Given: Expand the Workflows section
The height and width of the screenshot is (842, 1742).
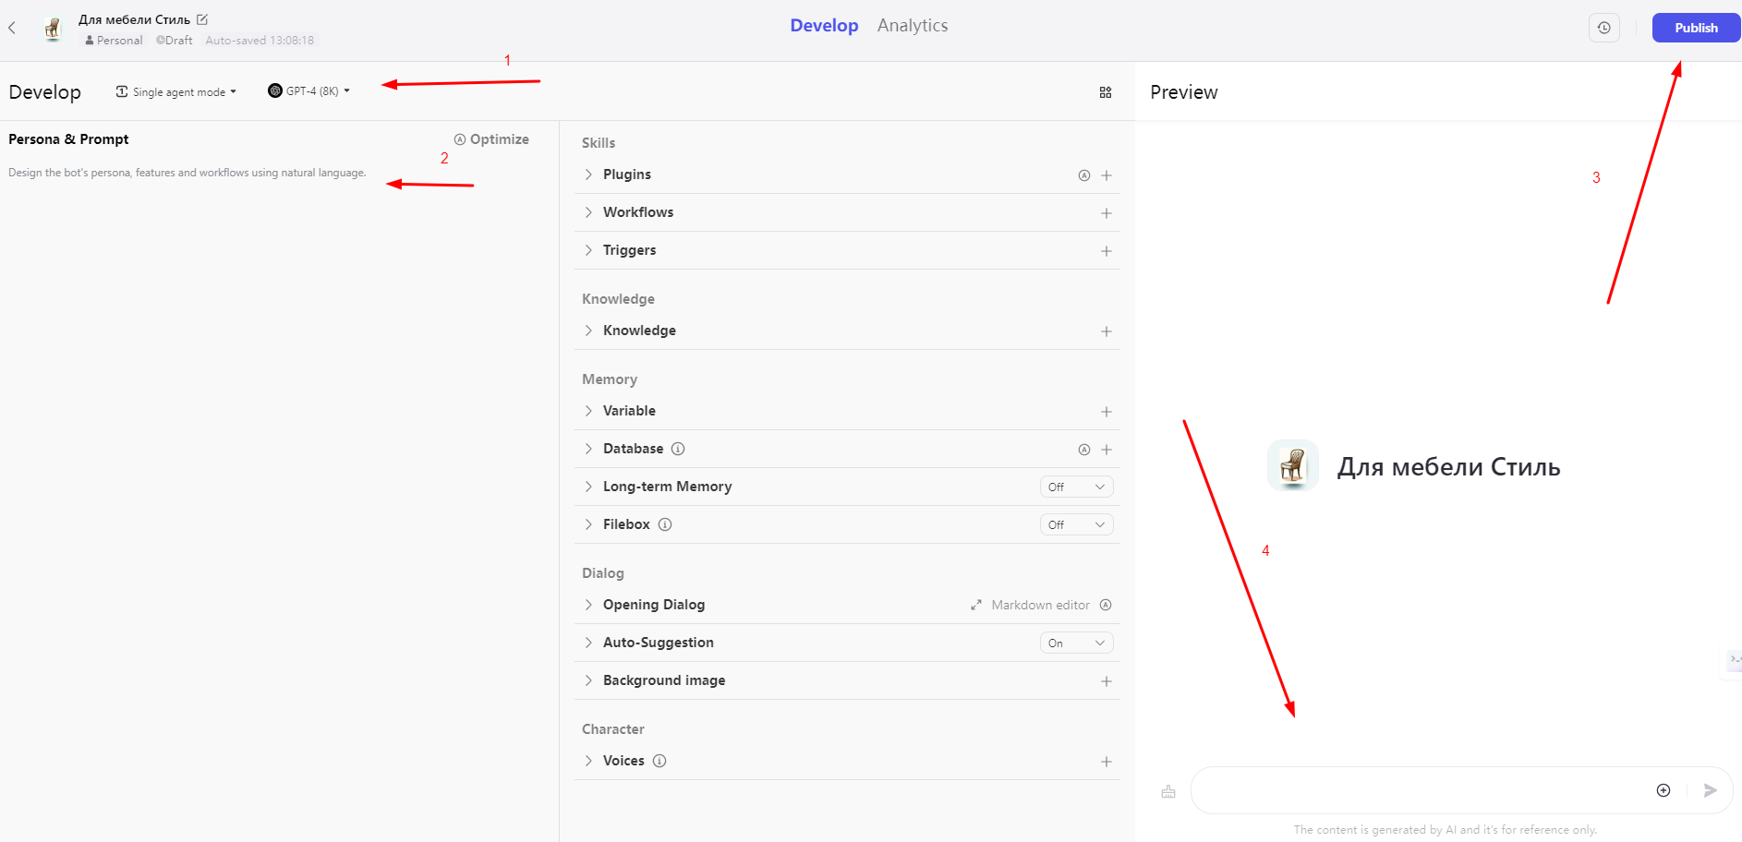Looking at the screenshot, I should 588,212.
